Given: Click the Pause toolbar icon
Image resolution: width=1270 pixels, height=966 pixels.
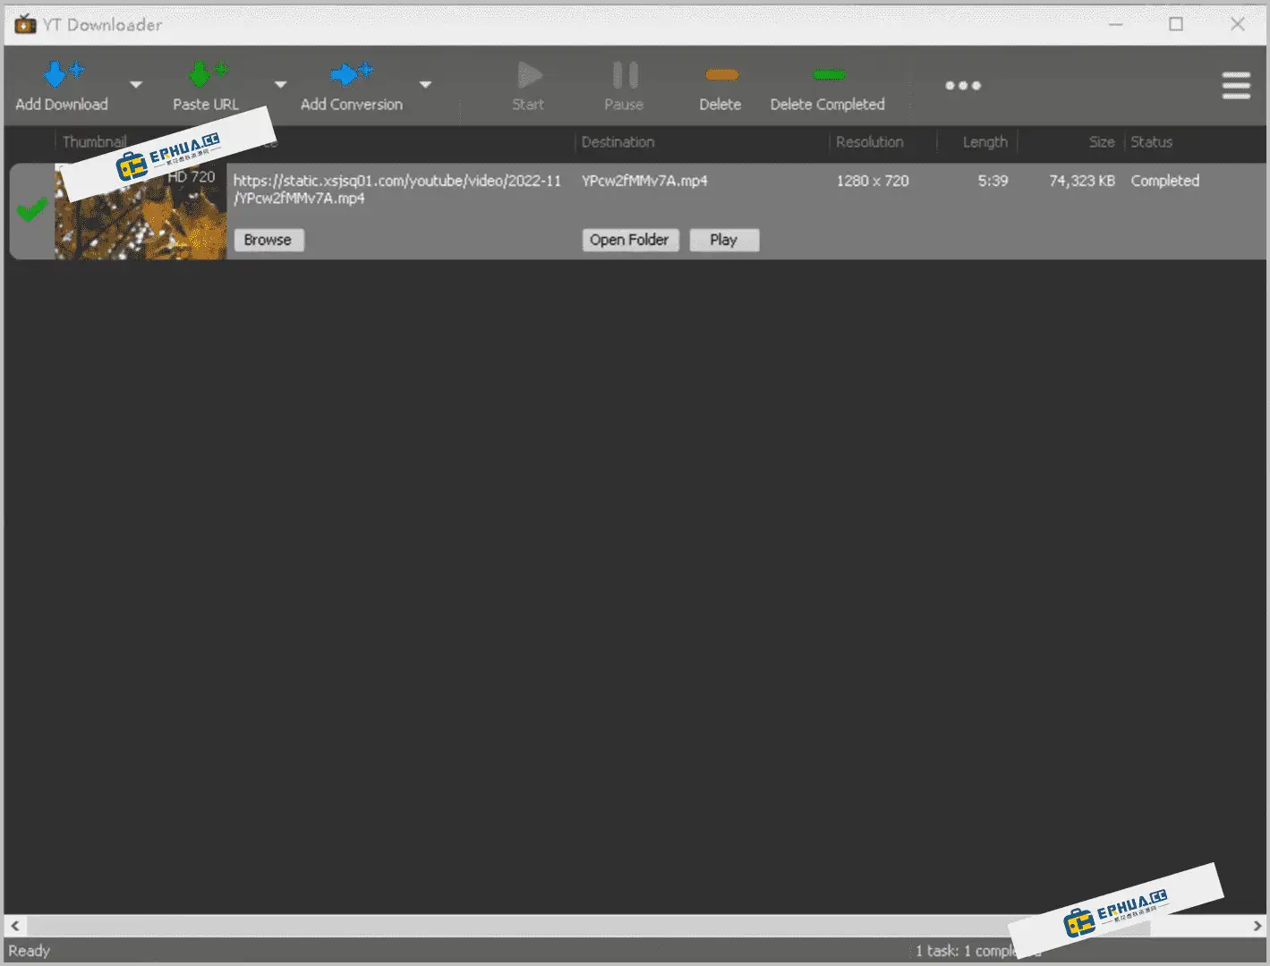Looking at the screenshot, I should 625,75.
